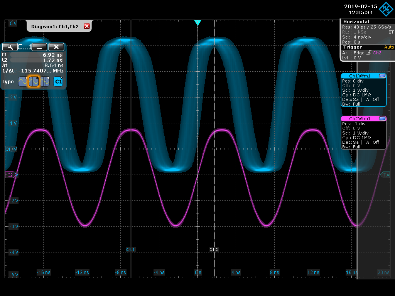This screenshot has height=296, width=395.
Task: Click the C1 ground level marker
Action: coord(8,149)
